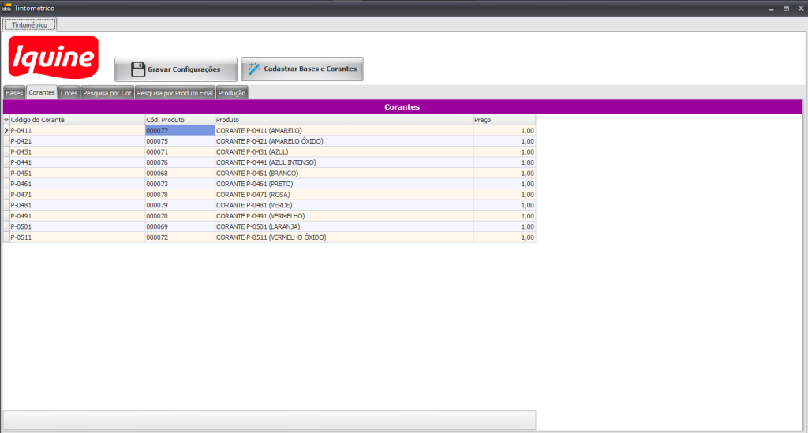Viewport: 808px width, 433px height.
Task: Click the app icon in title bar
Action: point(6,7)
